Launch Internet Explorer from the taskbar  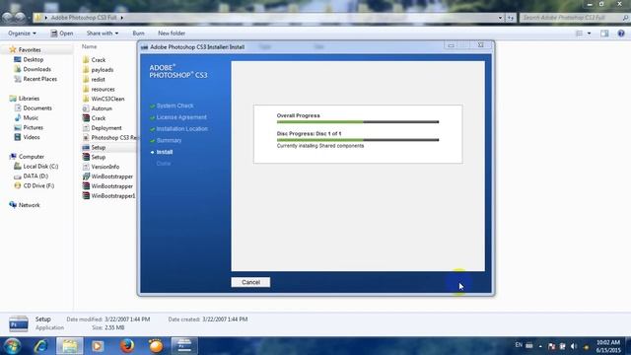tap(40, 346)
